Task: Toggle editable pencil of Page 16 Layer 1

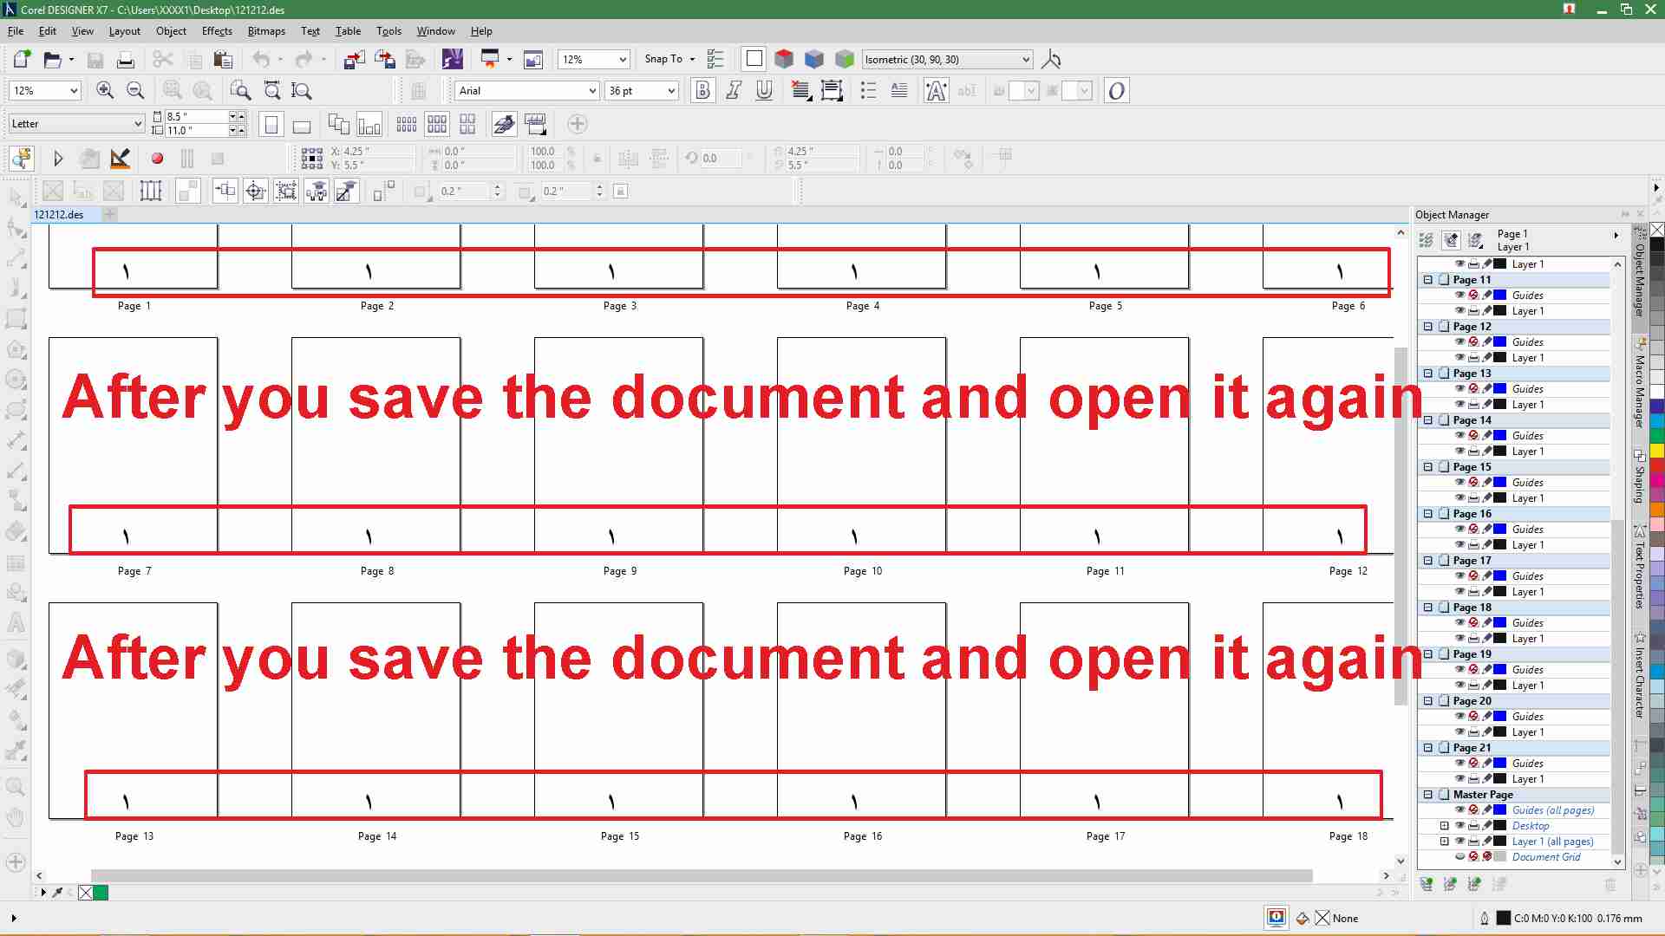Action: click(x=1486, y=545)
